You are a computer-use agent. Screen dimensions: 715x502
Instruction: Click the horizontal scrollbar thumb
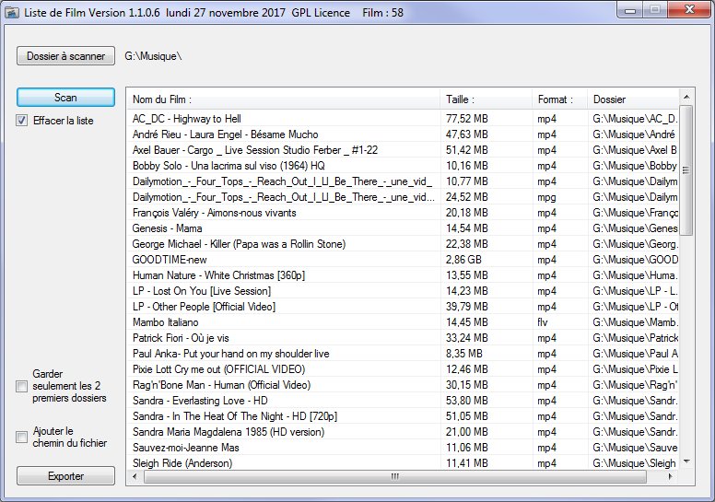395,476
